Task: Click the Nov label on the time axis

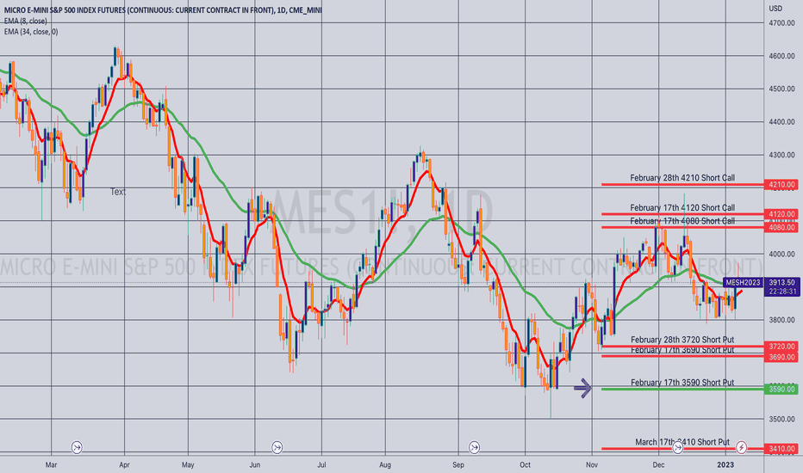Action: 592,464
